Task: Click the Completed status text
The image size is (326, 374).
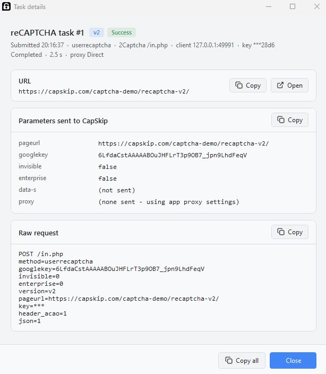Action: [x=26, y=55]
